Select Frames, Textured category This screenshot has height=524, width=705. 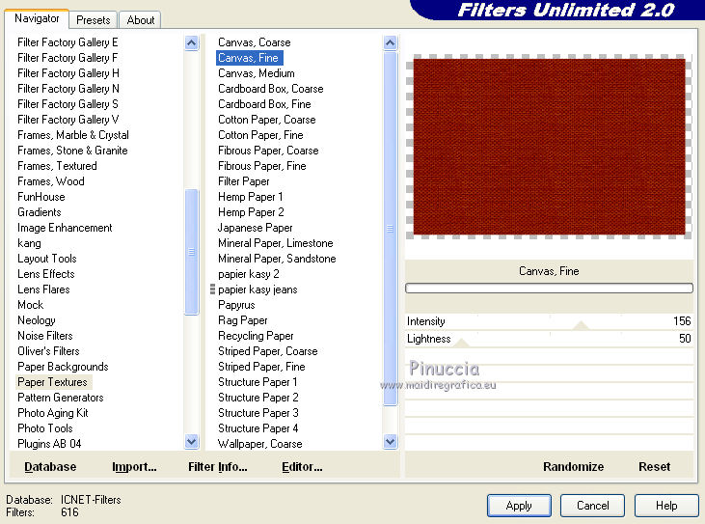(57, 166)
